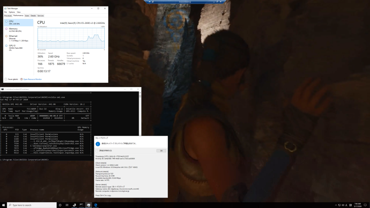Click the Handles value 66679
The width and height of the screenshot is (370, 208).
pyautogui.click(x=61, y=64)
